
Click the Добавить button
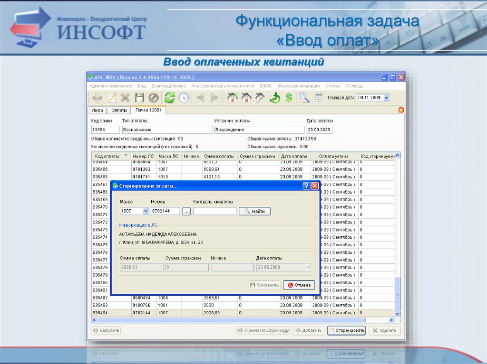tap(308, 330)
